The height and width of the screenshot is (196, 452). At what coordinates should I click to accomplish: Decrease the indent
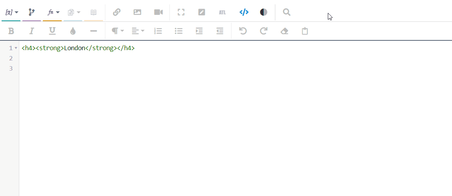click(x=220, y=31)
